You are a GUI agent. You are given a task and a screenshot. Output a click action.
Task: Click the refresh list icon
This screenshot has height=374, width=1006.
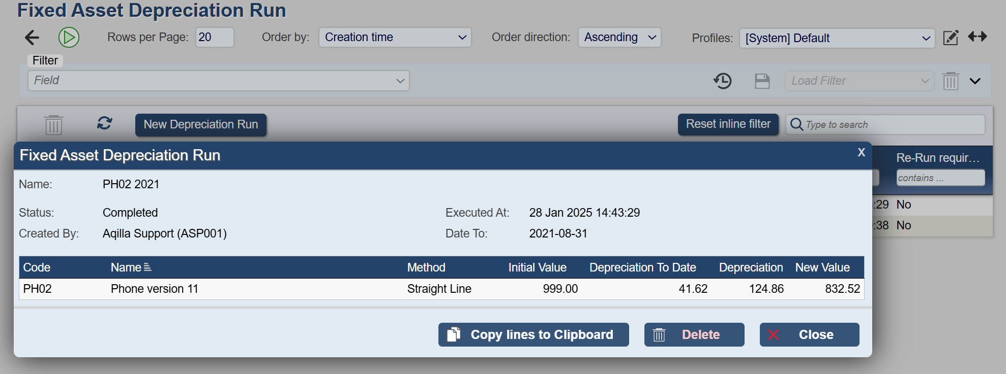pos(104,123)
